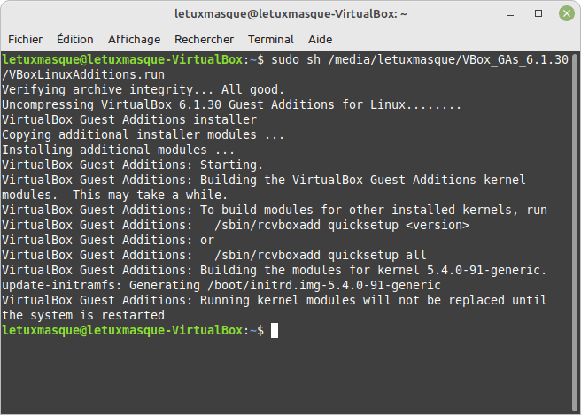The width and height of the screenshot is (581, 415).
Task: Click the terminal vertical scrollbar
Action: (575, 233)
